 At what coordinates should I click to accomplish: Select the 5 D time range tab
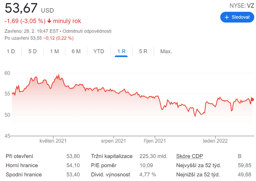coord(32,51)
